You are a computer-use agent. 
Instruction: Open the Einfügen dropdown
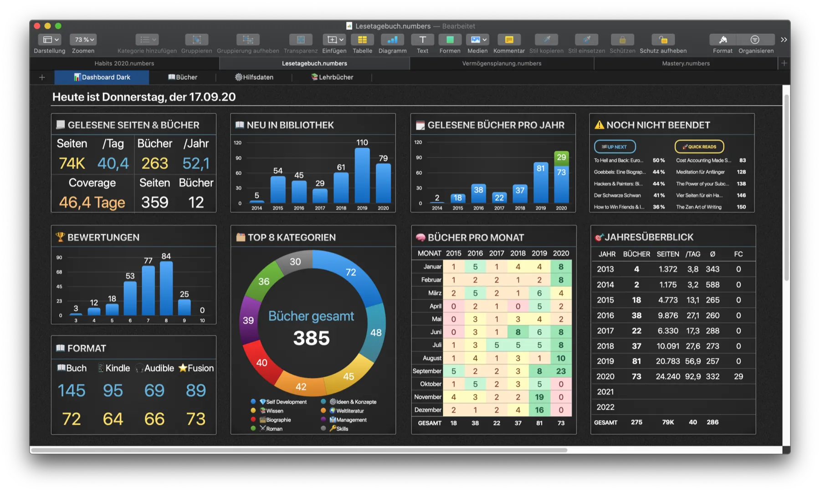click(334, 40)
